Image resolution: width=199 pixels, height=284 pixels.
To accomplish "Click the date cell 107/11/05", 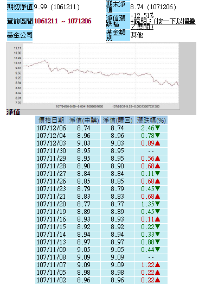I will point(51,273).
